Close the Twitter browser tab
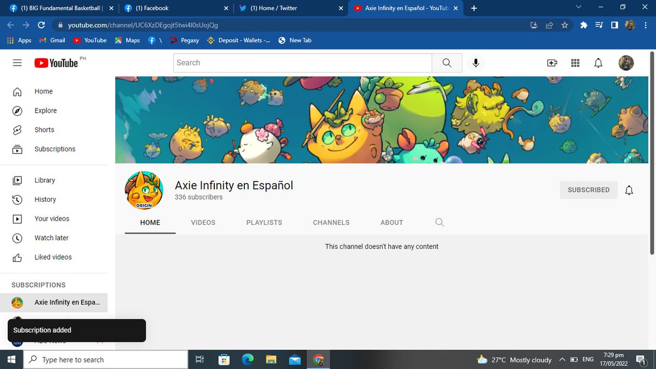Viewport: 656px width, 369px height. 341,8
